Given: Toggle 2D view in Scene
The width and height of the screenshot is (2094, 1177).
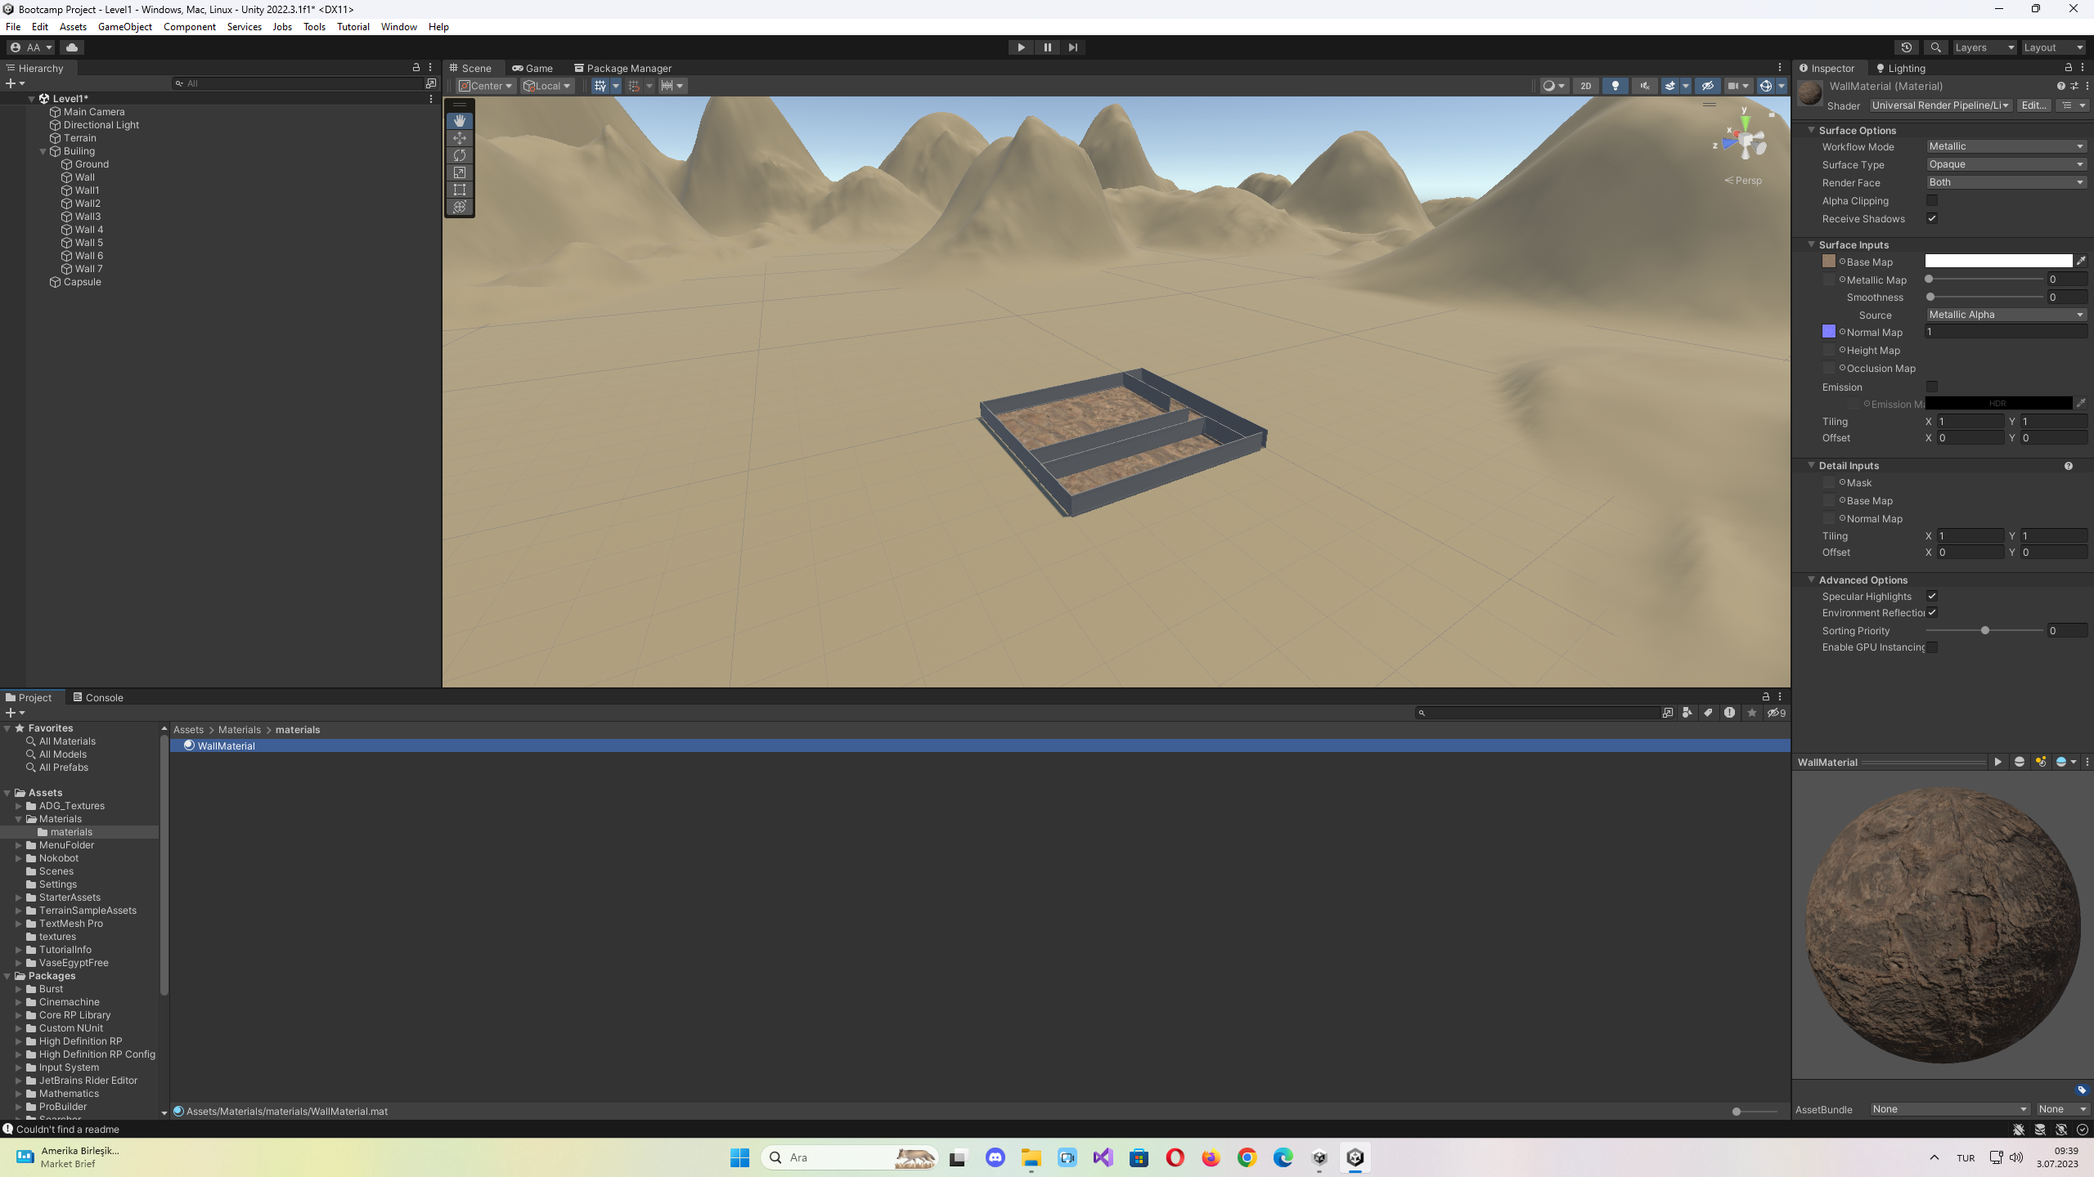Looking at the screenshot, I should 1585,86.
